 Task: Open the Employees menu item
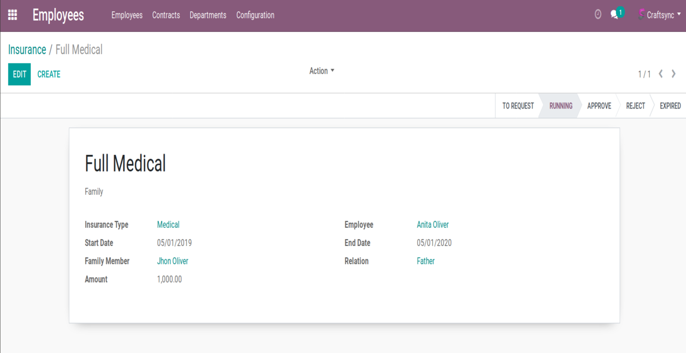pyautogui.click(x=127, y=15)
